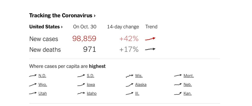Go to the Iowa cases page
Screen dimensions: 252x106
point(91,85)
